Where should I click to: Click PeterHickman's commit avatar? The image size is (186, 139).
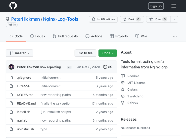11,67
